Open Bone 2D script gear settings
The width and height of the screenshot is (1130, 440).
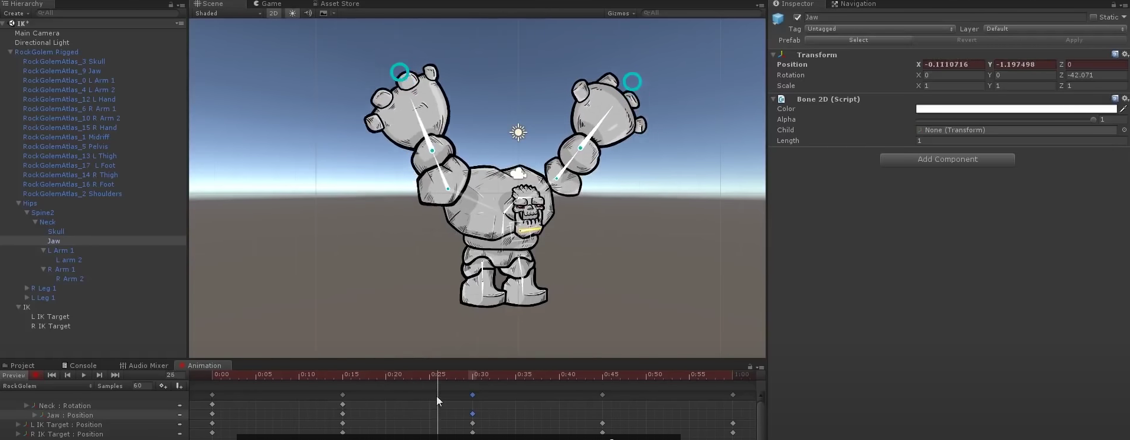pos(1125,99)
